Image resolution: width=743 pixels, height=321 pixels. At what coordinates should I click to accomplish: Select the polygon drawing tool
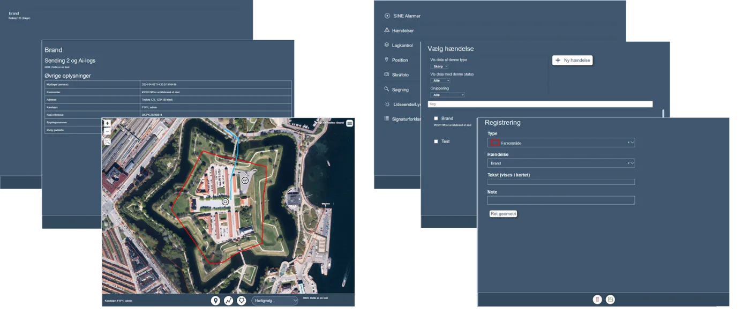[241, 301]
